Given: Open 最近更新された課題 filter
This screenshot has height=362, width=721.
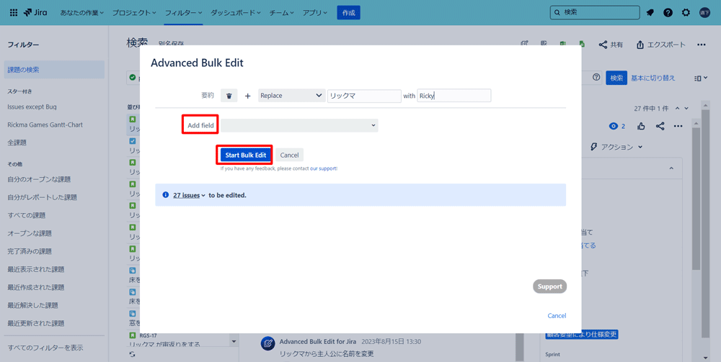Looking at the screenshot, I should [35, 323].
